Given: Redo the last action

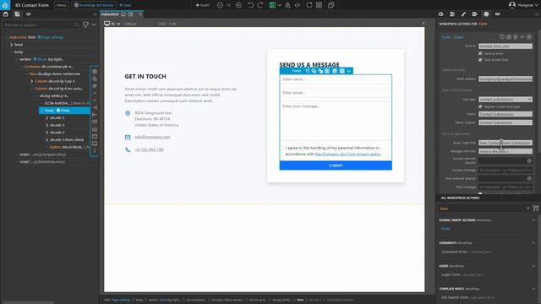Looking at the screenshot, I should click(260, 5).
